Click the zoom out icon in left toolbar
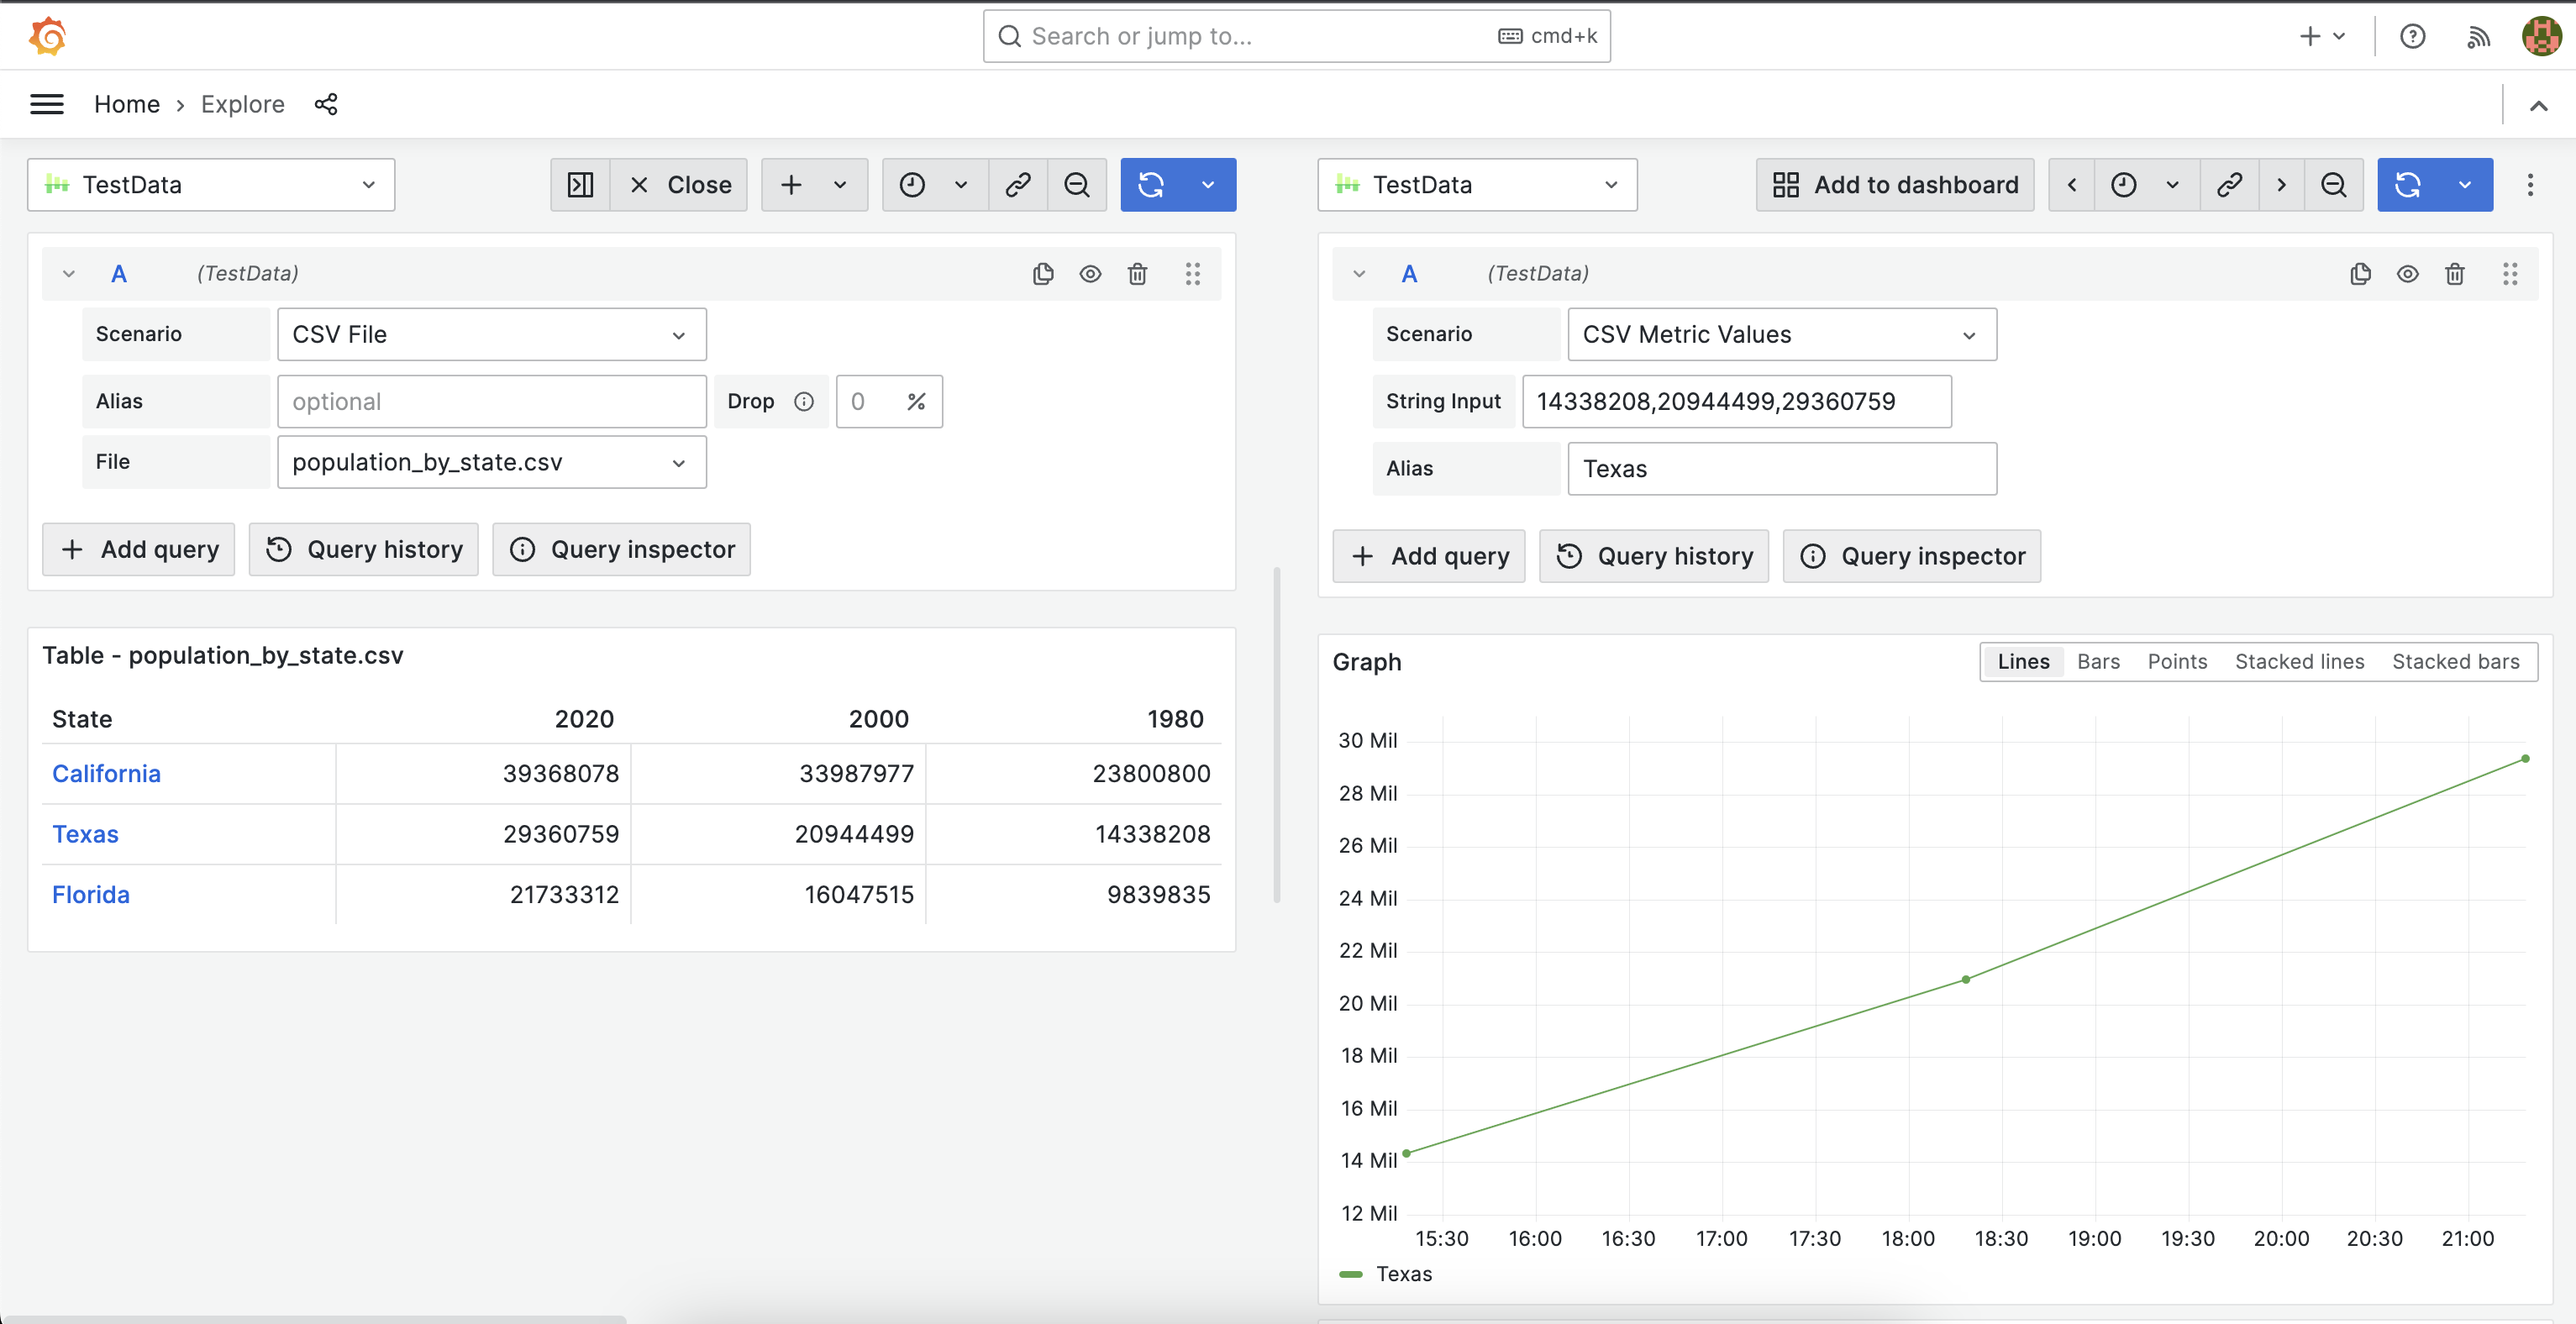Screen dimensions: 2576x1324 click(1076, 185)
